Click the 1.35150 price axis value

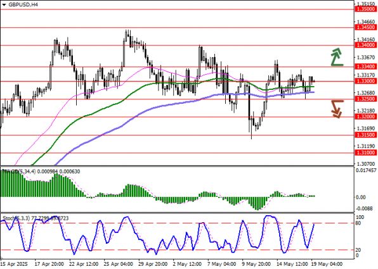click(x=366, y=4)
